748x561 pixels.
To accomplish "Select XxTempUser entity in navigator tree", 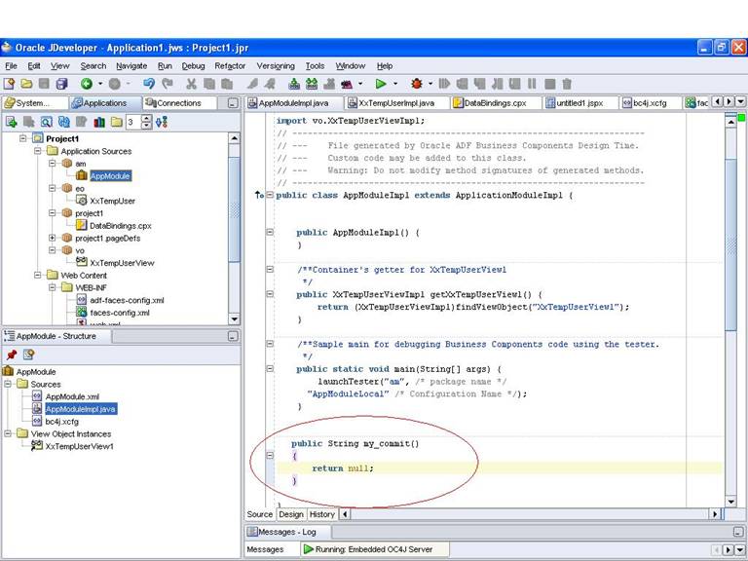I will pyautogui.click(x=112, y=201).
